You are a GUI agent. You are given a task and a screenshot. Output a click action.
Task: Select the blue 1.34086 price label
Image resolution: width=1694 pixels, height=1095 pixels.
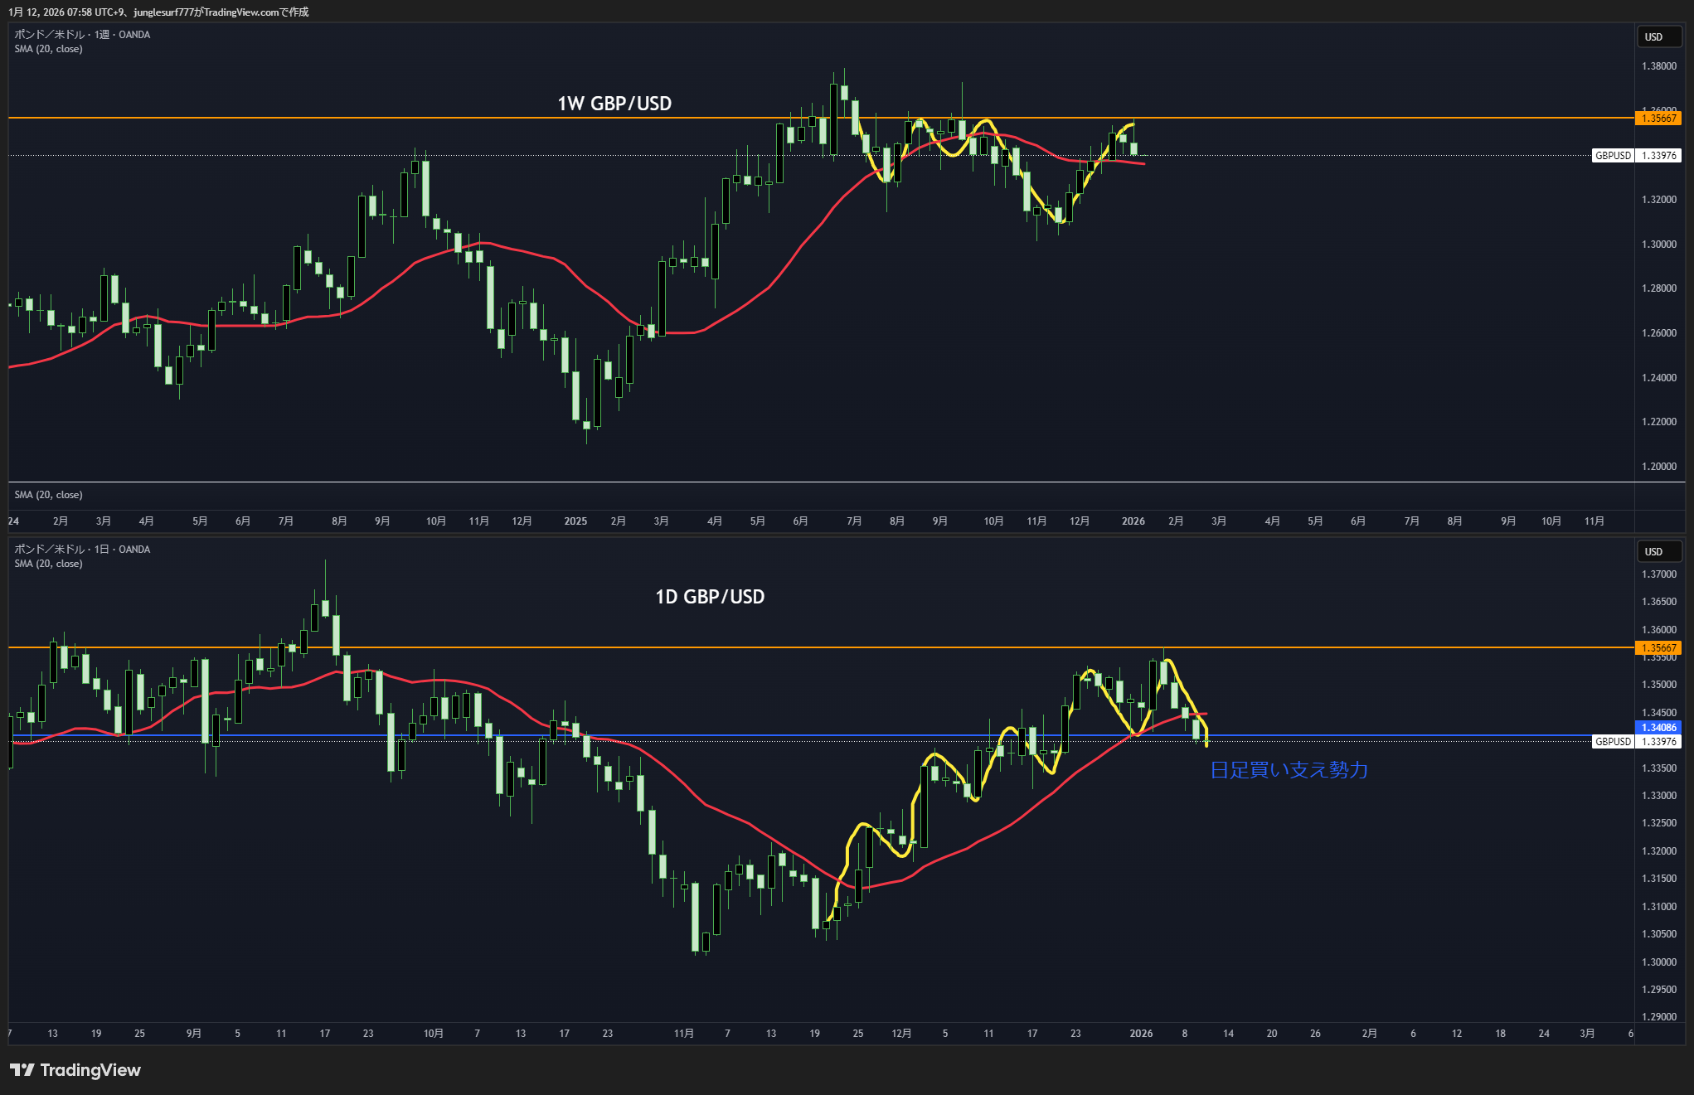point(1658,727)
